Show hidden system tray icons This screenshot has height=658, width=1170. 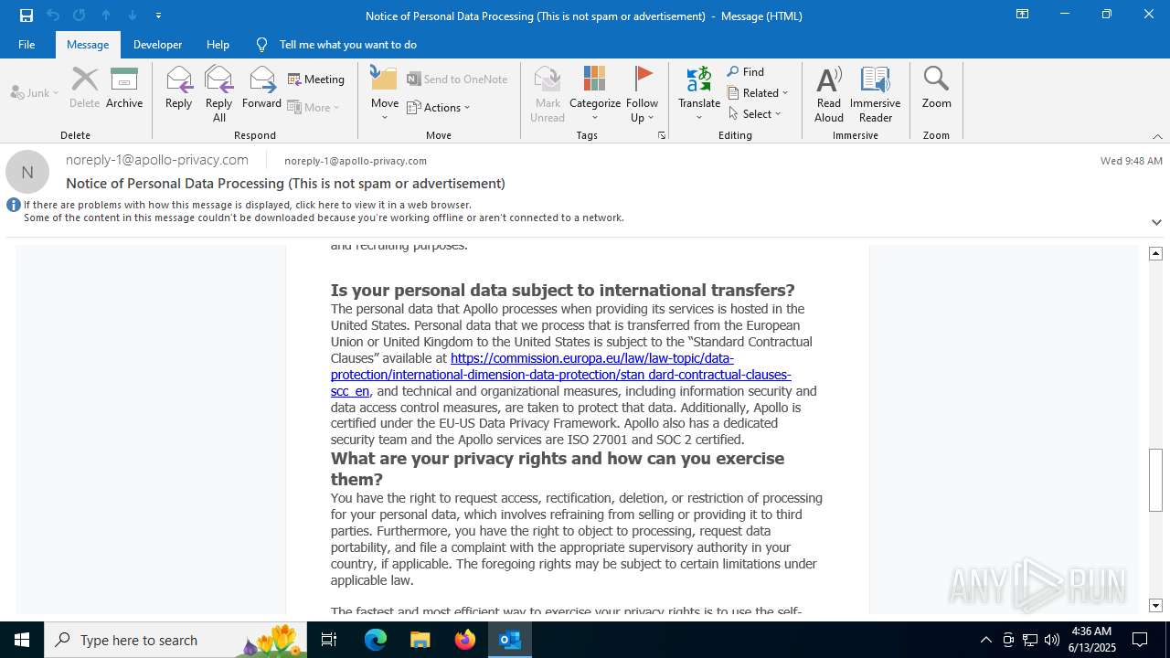pyautogui.click(x=985, y=640)
